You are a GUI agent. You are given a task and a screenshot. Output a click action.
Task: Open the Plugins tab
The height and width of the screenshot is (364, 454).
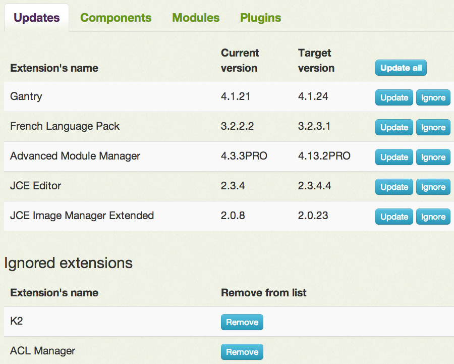click(x=261, y=18)
